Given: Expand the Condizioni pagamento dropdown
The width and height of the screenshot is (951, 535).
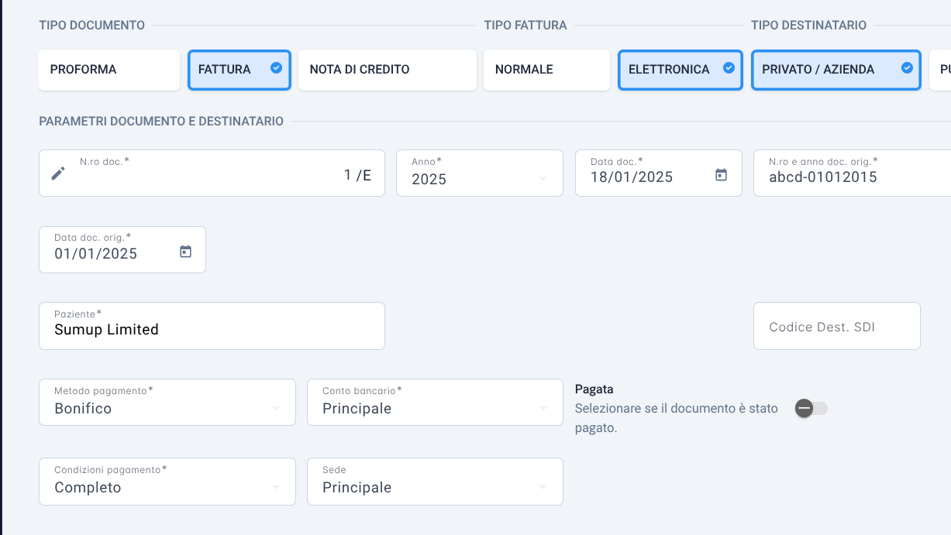Looking at the screenshot, I should [167, 482].
